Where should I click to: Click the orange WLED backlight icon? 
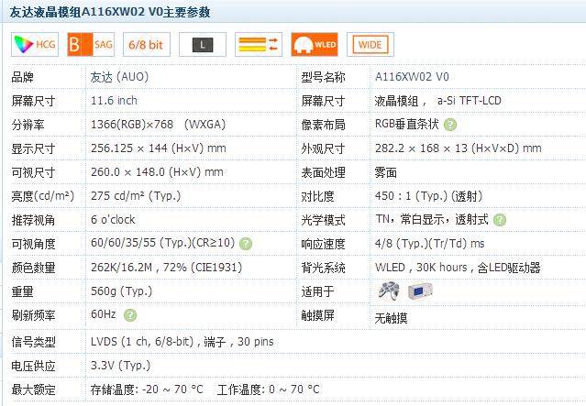pyautogui.click(x=315, y=44)
